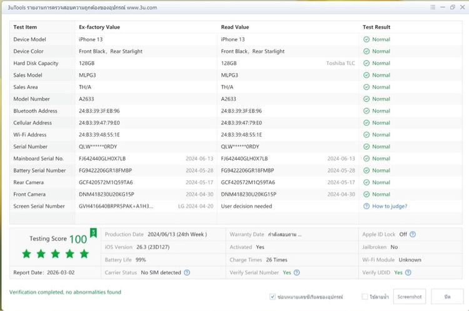Screen dimensions: 469x311
Task: Enable the watermark checkbox beside Screenshot
Action: (x=365, y=297)
